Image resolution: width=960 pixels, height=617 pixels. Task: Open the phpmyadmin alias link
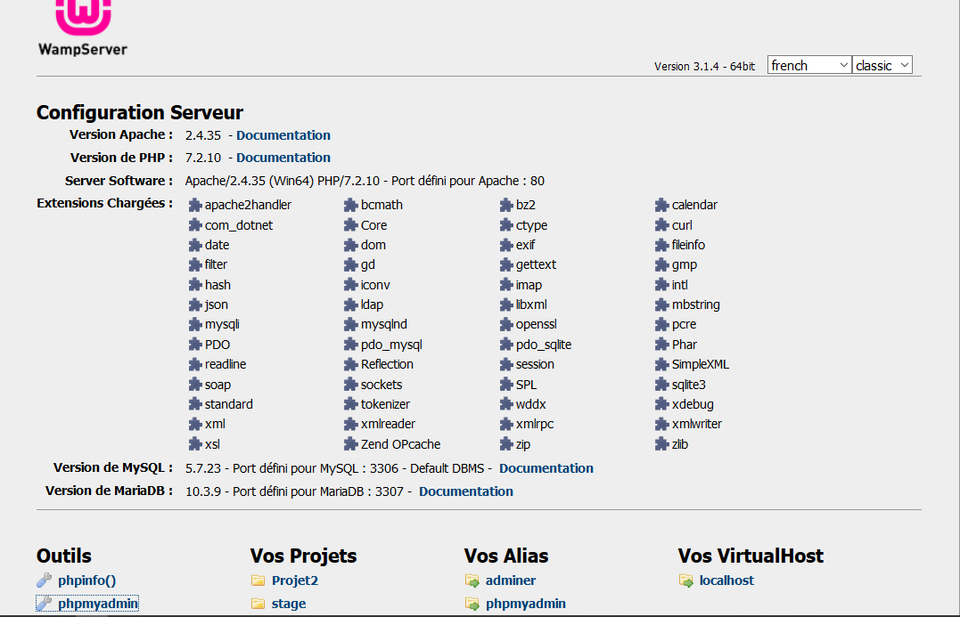526,604
